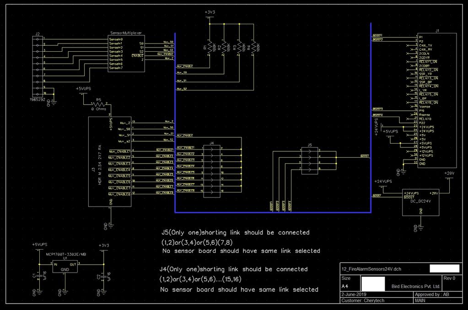
Task: Click Mux_ENABLE8 pin label inside J3
Action: [119, 194]
